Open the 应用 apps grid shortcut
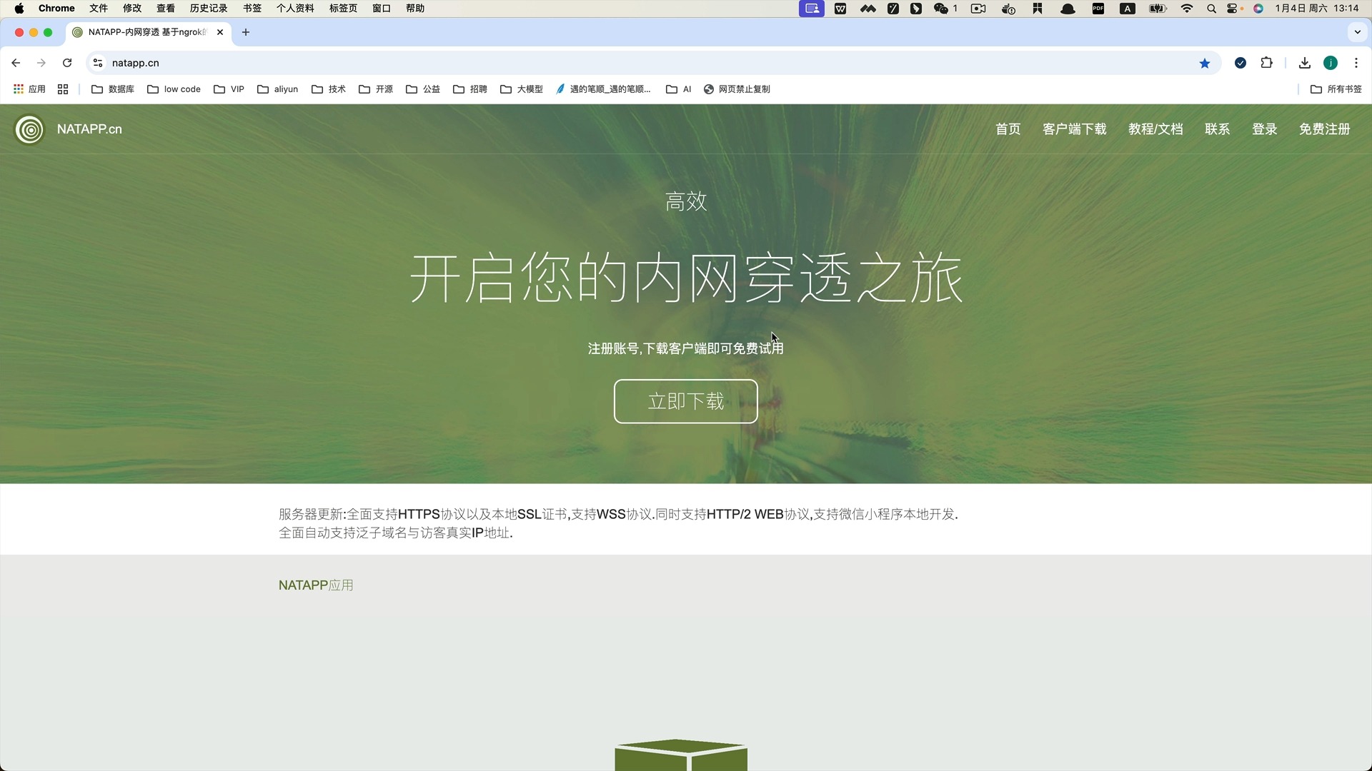 click(29, 89)
